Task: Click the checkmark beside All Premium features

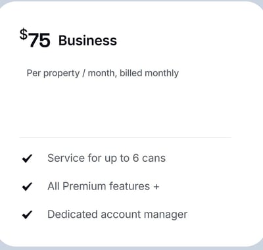Action: [x=27, y=186]
